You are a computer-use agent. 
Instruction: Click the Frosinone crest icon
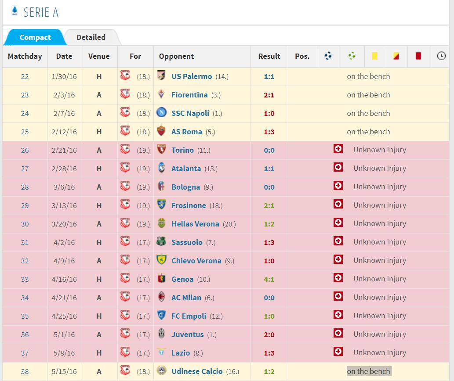click(x=161, y=205)
